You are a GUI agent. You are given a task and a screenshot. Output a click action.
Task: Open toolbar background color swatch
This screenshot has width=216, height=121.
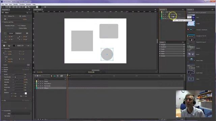[x=37, y=7]
